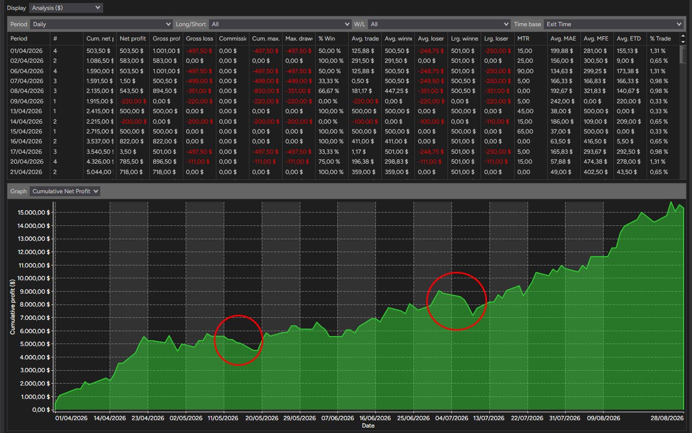Click the -850,00 $ Cum. max. cell
692x433 pixels.
point(265,91)
